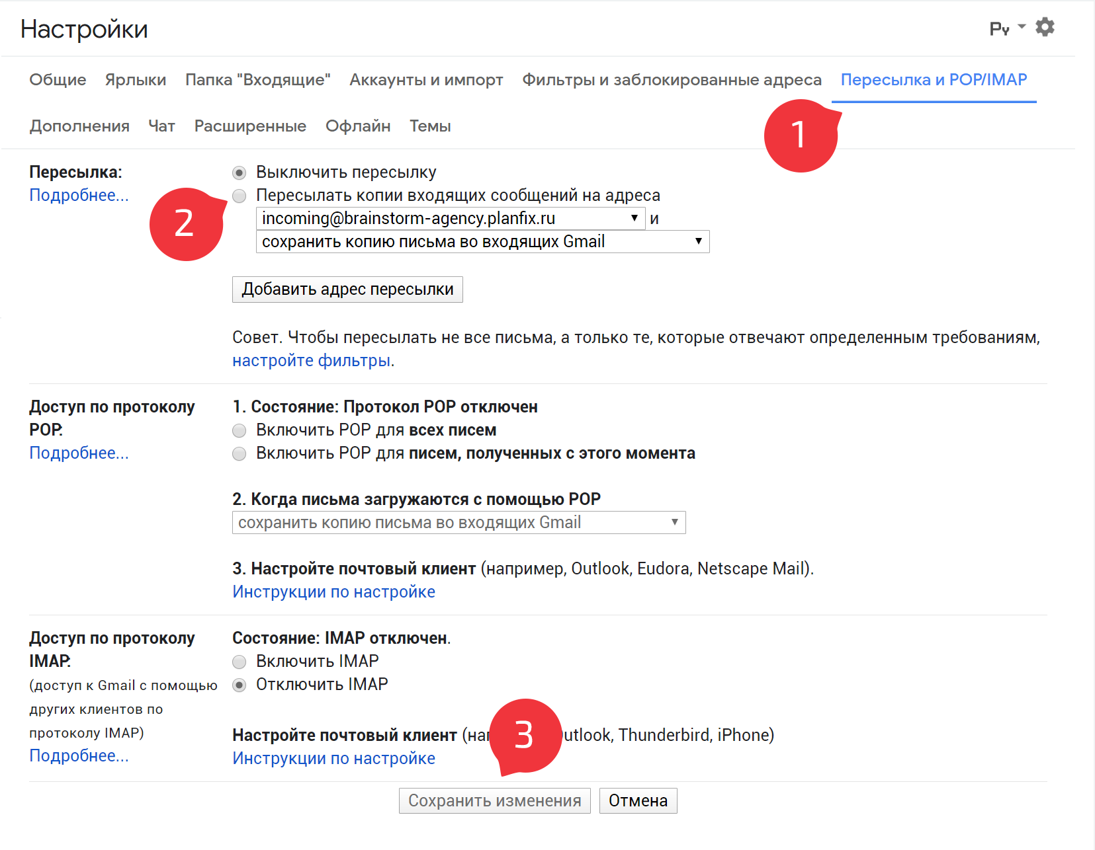This screenshot has width=1095, height=850.
Task: Open the Ру input language selector
Action: click(x=1007, y=28)
